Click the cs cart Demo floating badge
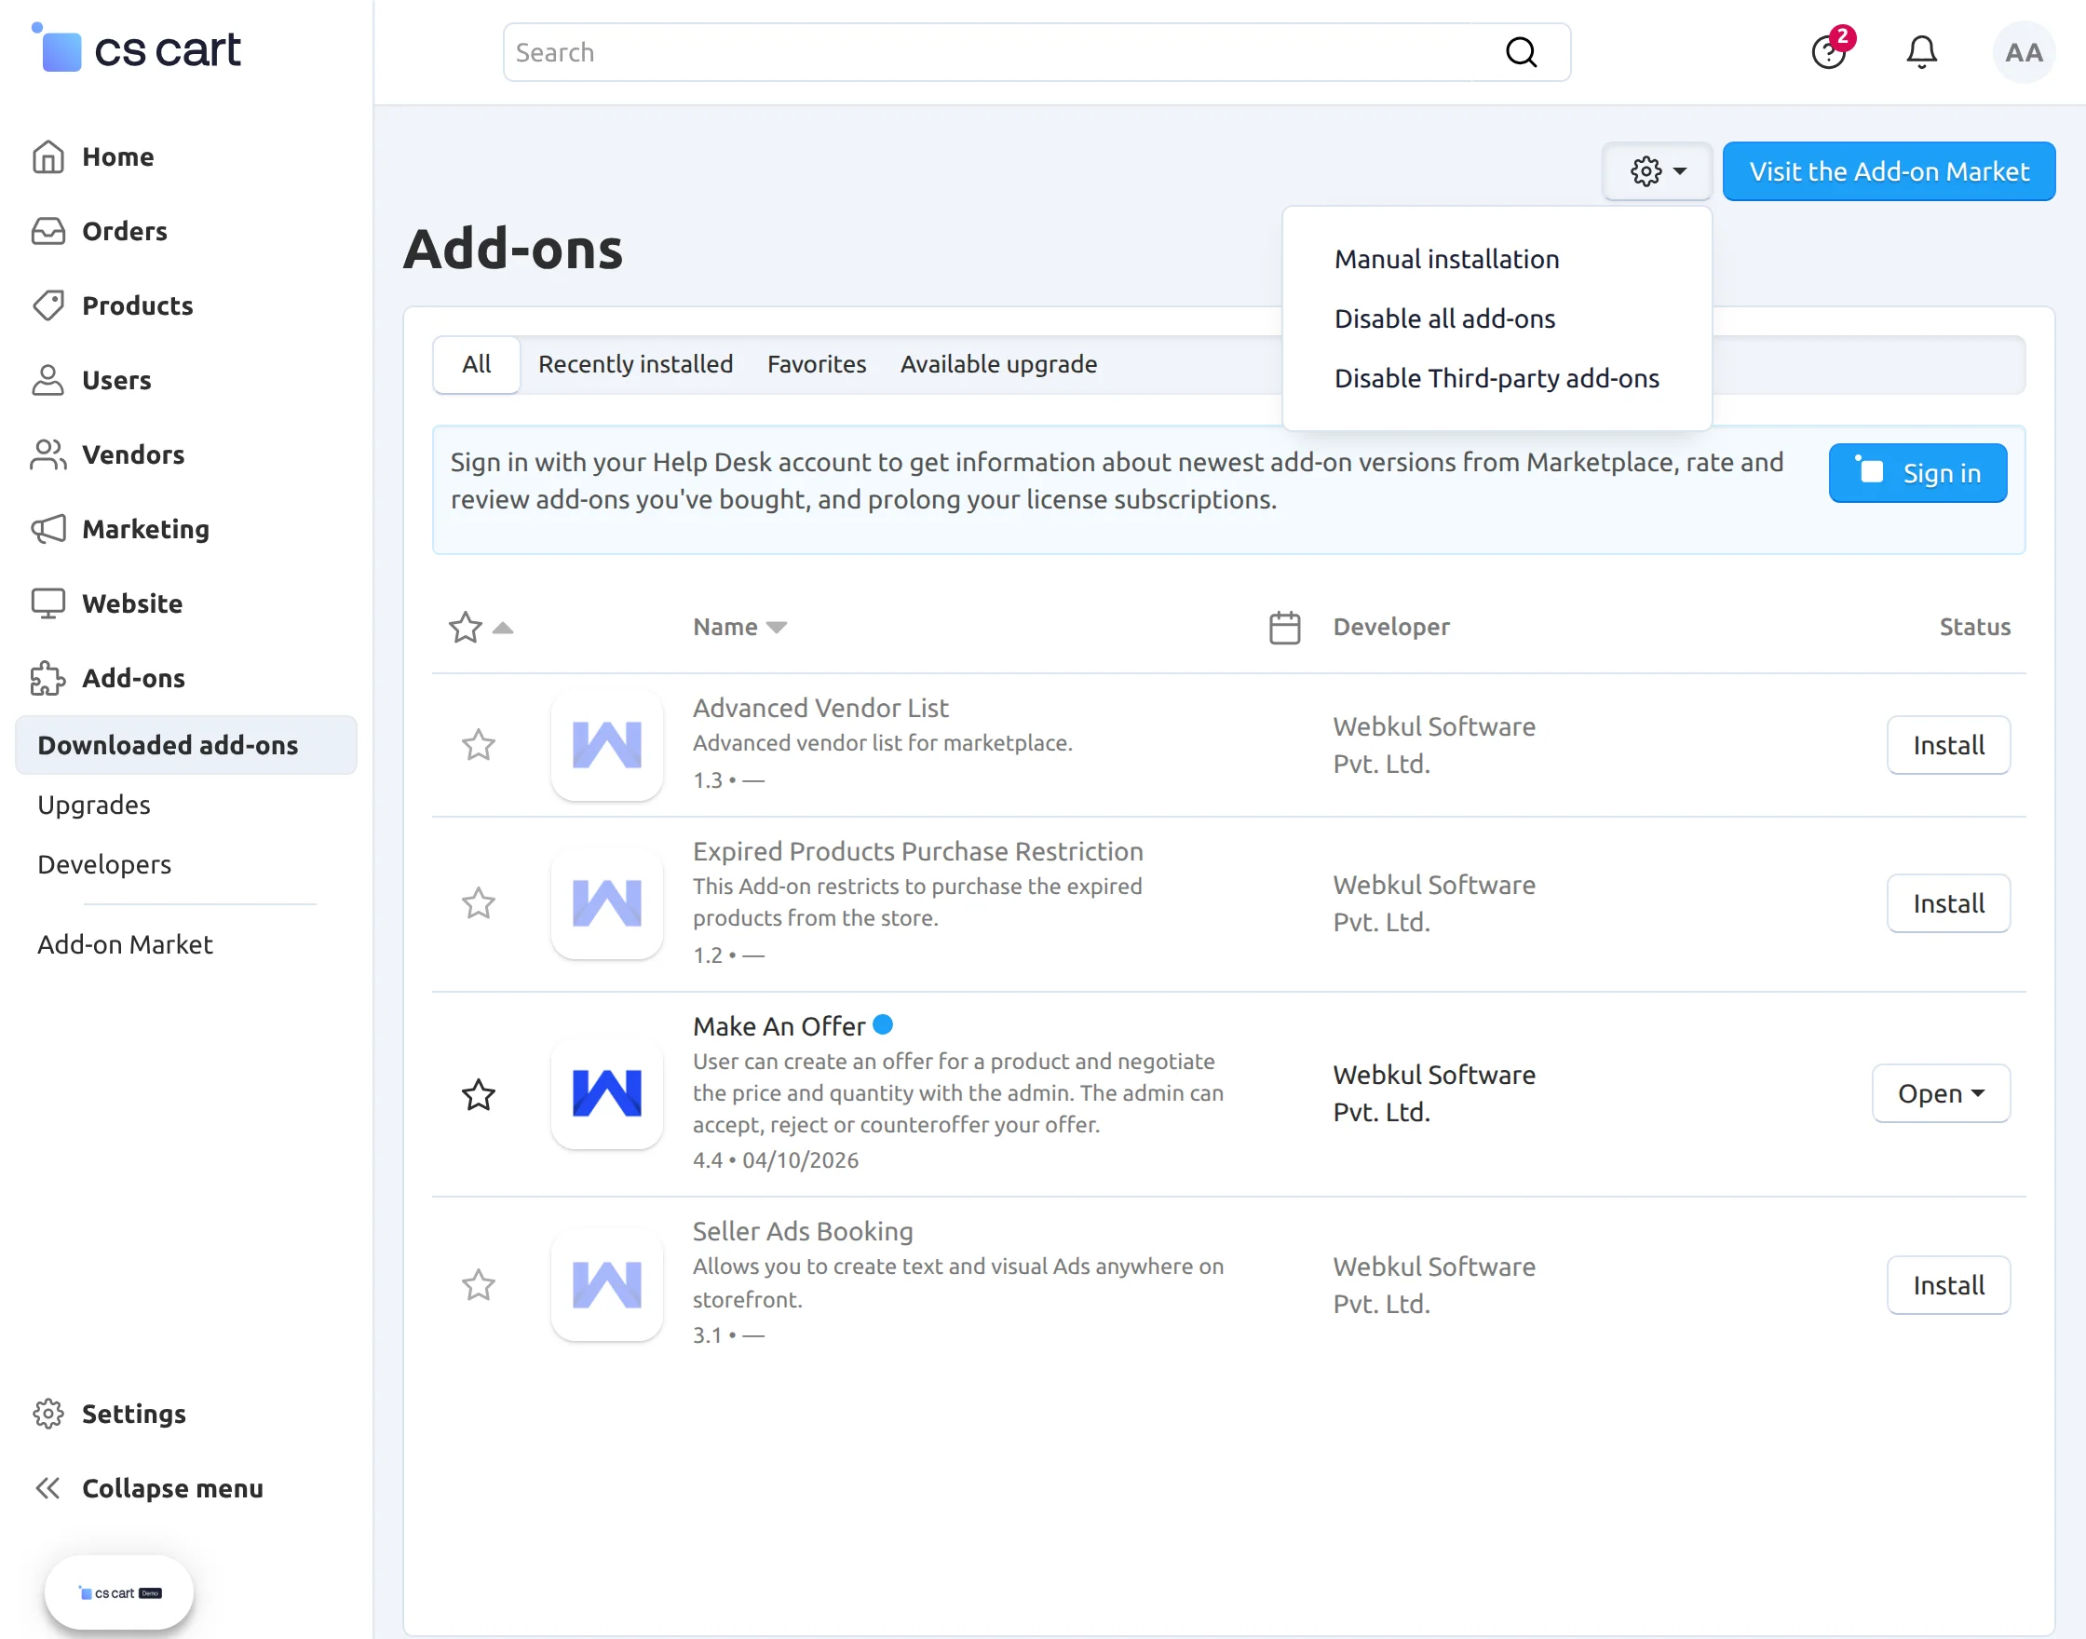2086x1639 pixels. (x=119, y=1593)
